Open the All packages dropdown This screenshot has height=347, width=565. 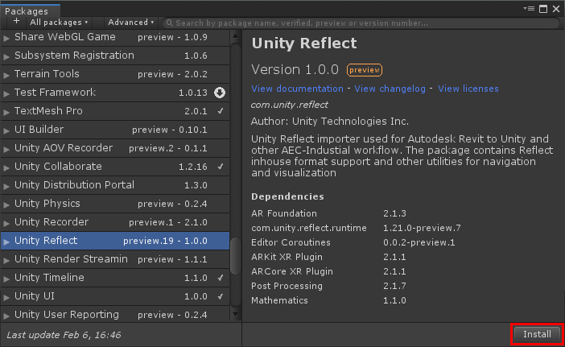pyautogui.click(x=59, y=23)
